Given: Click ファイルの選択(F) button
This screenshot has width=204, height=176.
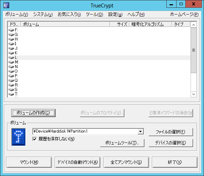Looking at the screenshot, I should tap(171, 132).
